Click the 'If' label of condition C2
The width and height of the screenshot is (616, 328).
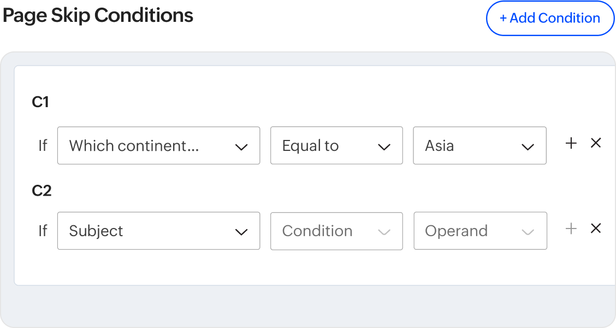[43, 231]
